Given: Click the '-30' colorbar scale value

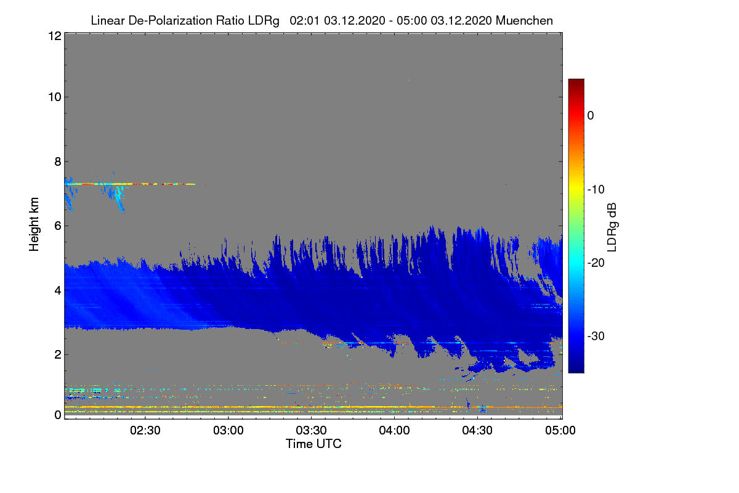Looking at the screenshot, I should pos(595,336).
